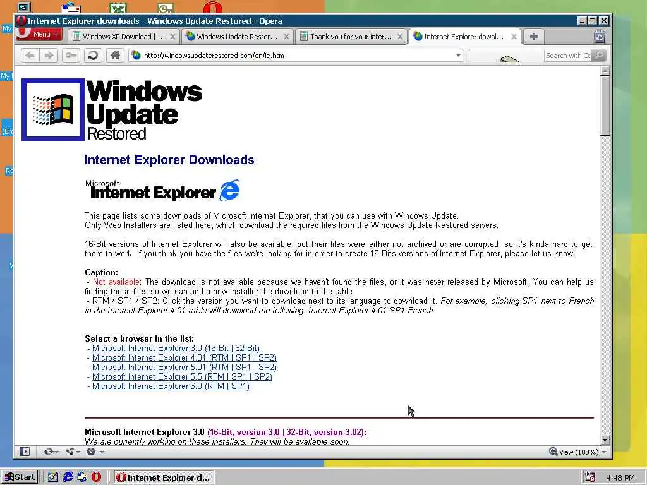
Task: Click the third quick launch icon
Action: tap(82, 477)
